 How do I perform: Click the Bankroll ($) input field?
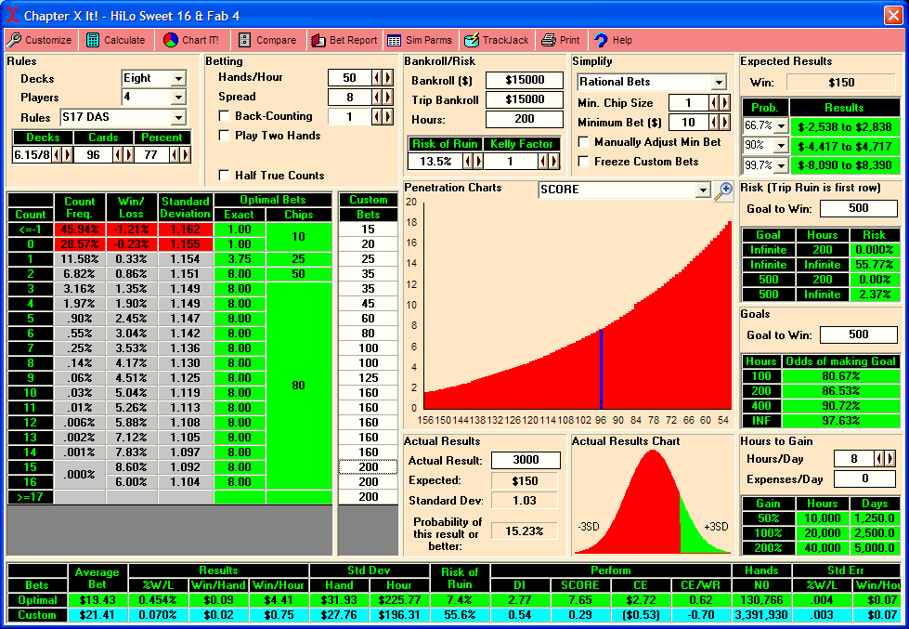(x=524, y=81)
